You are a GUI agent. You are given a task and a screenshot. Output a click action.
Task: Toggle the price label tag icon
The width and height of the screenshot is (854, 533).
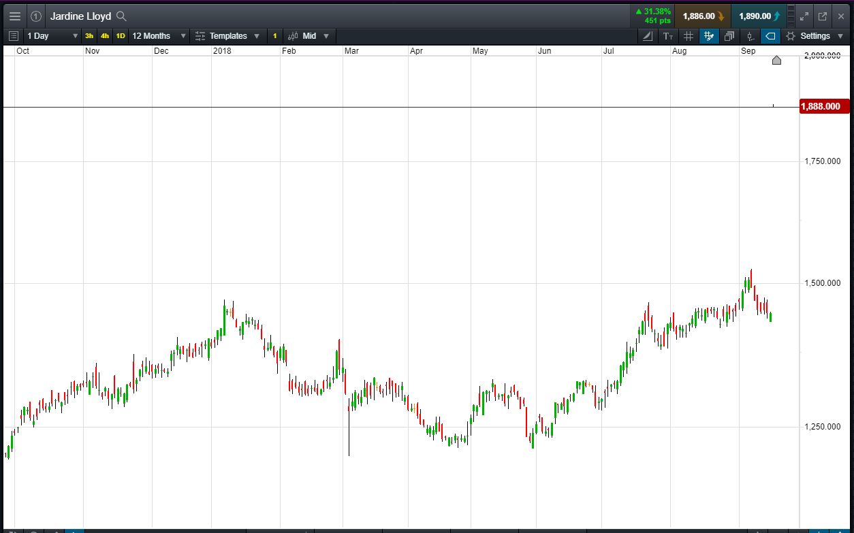coord(770,36)
